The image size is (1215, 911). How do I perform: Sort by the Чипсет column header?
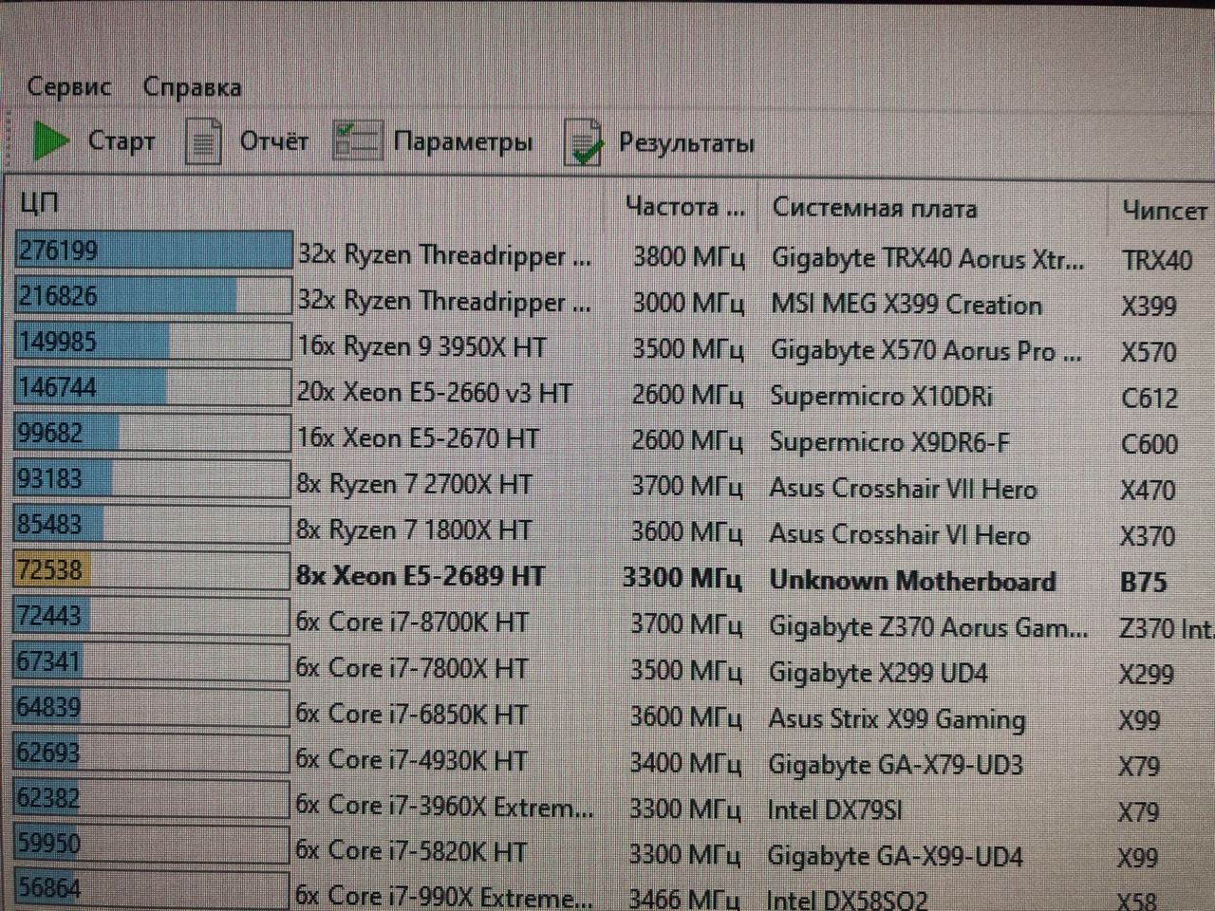(x=1164, y=210)
